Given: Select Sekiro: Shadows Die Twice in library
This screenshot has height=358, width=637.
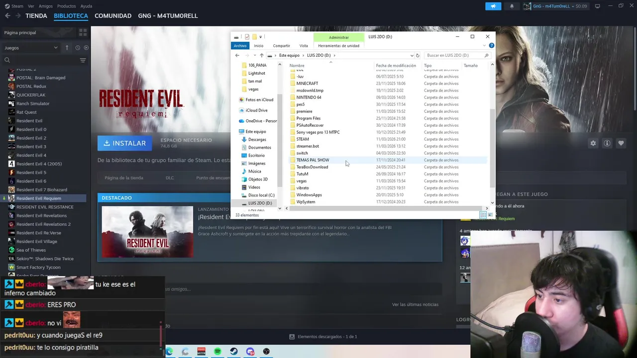Looking at the screenshot, I should coord(45,259).
